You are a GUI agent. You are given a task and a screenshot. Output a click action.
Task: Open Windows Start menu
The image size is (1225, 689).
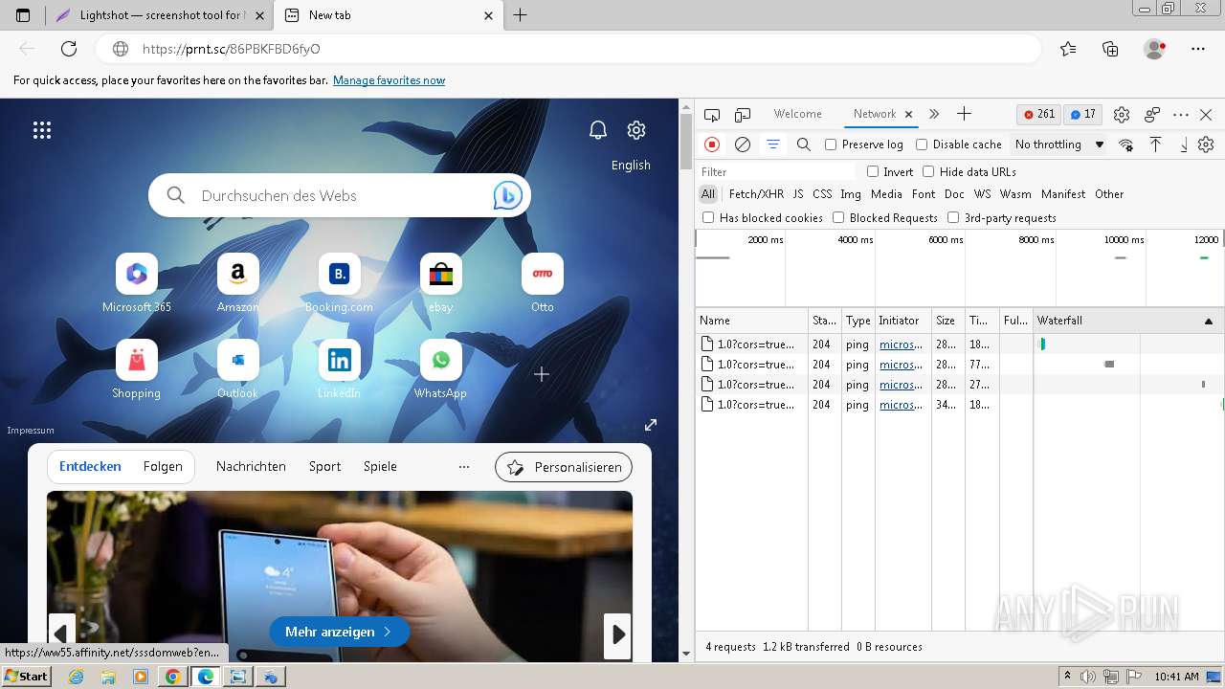[26, 677]
